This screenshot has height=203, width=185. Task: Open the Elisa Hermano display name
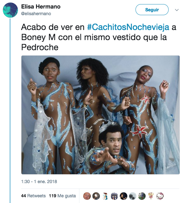pos(41,7)
